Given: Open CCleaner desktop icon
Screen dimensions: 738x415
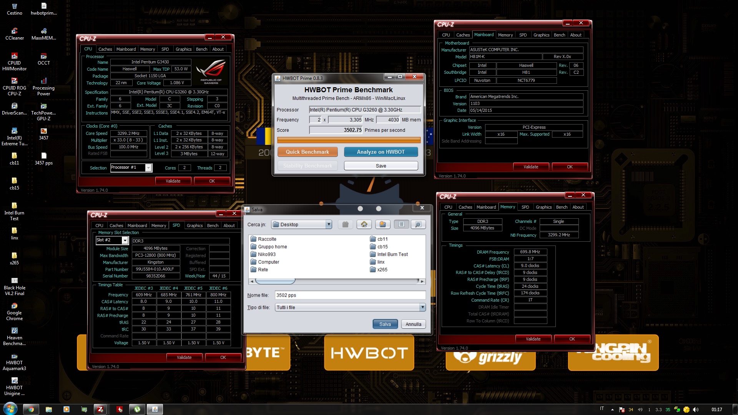Looking at the screenshot, I should pos(14,35).
